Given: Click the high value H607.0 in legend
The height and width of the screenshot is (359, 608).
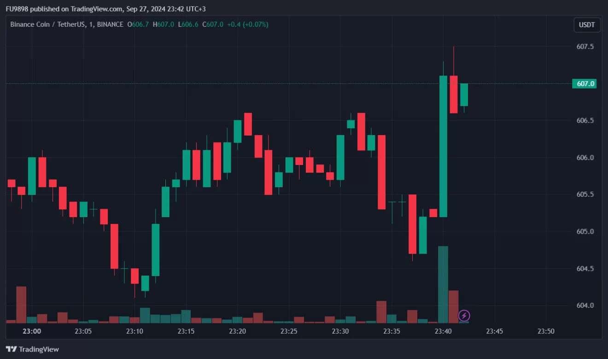Looking at the screenshot, I should 164,24.
